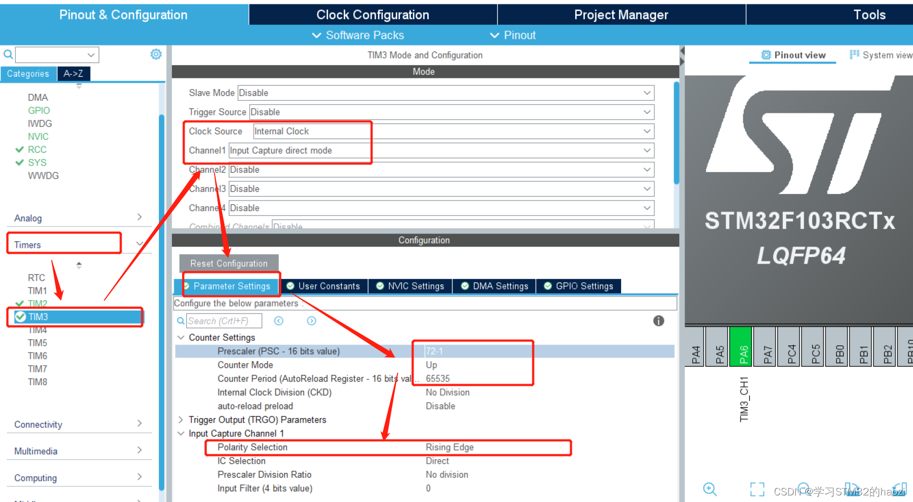Collapse the Counter Settings group

pos(181,337)
